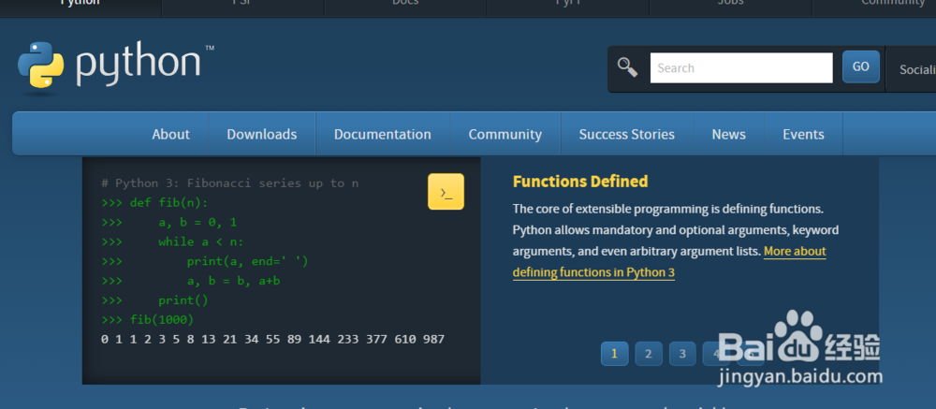The image size is (936, 409).
Task: Go to the News menu item
Action: point(728,134)
